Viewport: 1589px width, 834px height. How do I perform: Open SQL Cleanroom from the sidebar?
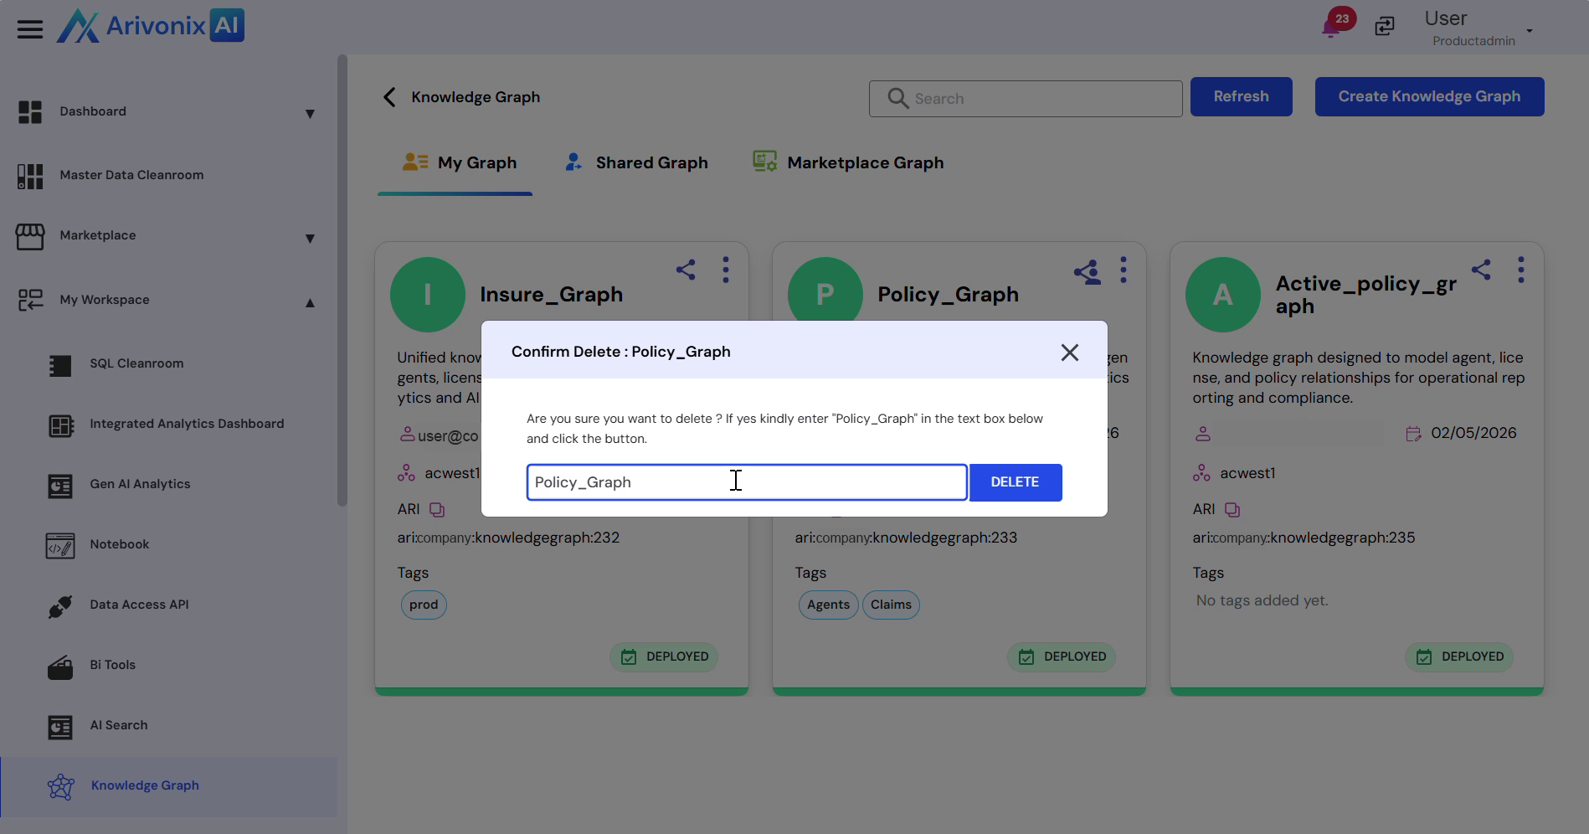(x=136, y=363)
